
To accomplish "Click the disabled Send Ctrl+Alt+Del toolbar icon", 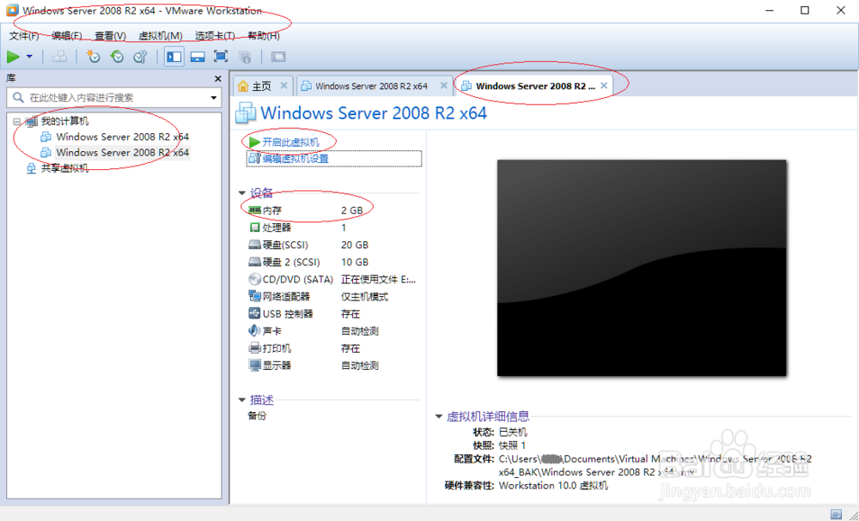I will (x=59, y=57).
